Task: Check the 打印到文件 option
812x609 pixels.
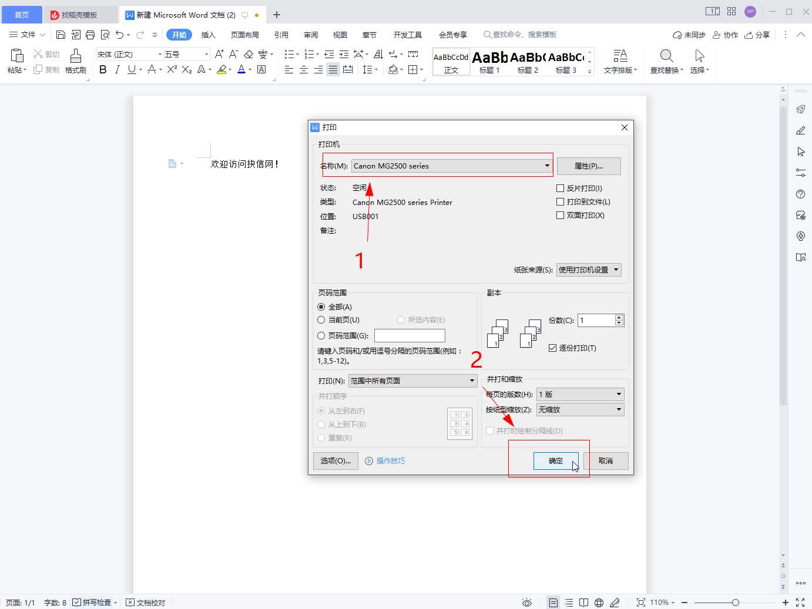Action: (560, 202)
